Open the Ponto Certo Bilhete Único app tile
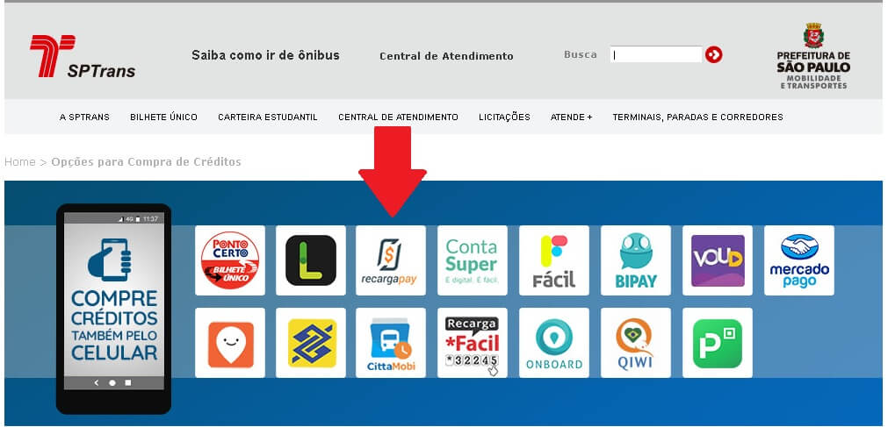 (230, 260)
